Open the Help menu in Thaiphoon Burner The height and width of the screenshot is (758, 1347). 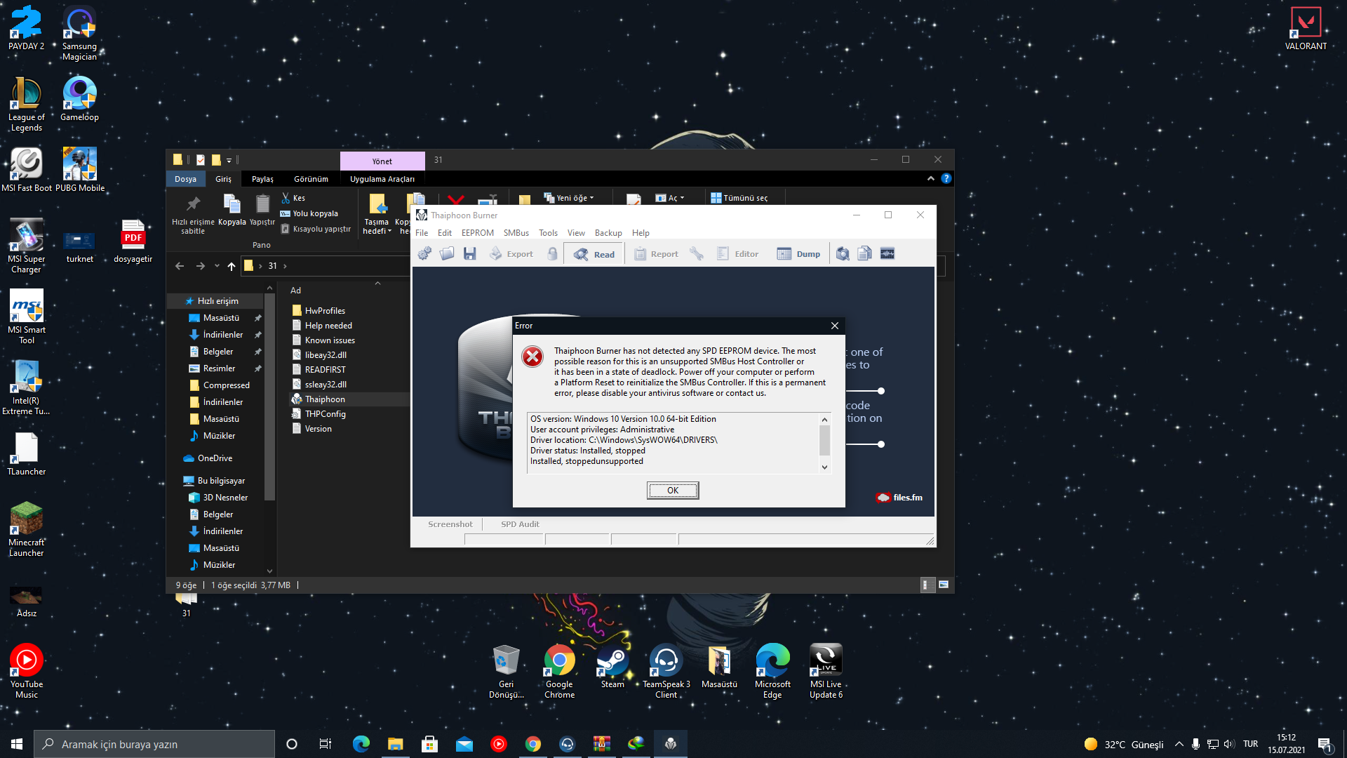coord(641,233)
